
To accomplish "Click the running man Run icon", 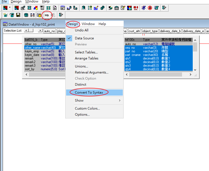I will pyautogui.click(x=143, y=8).
